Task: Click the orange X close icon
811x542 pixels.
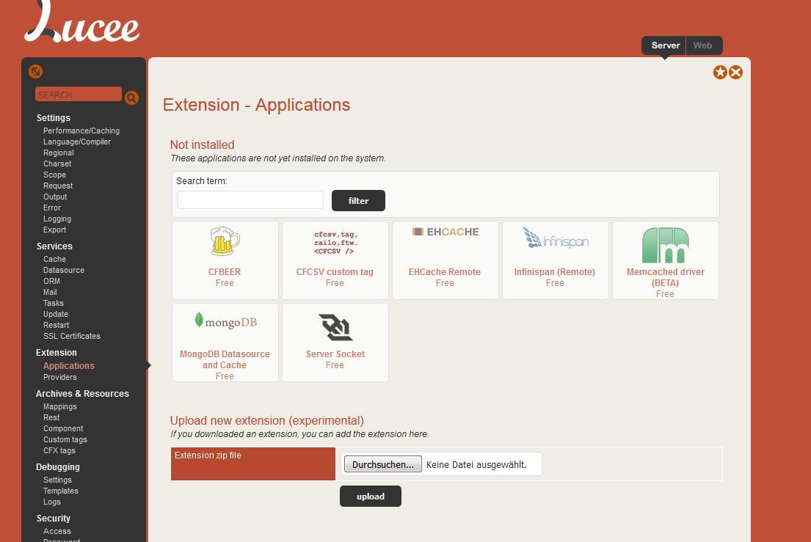Action: (735, 73)
